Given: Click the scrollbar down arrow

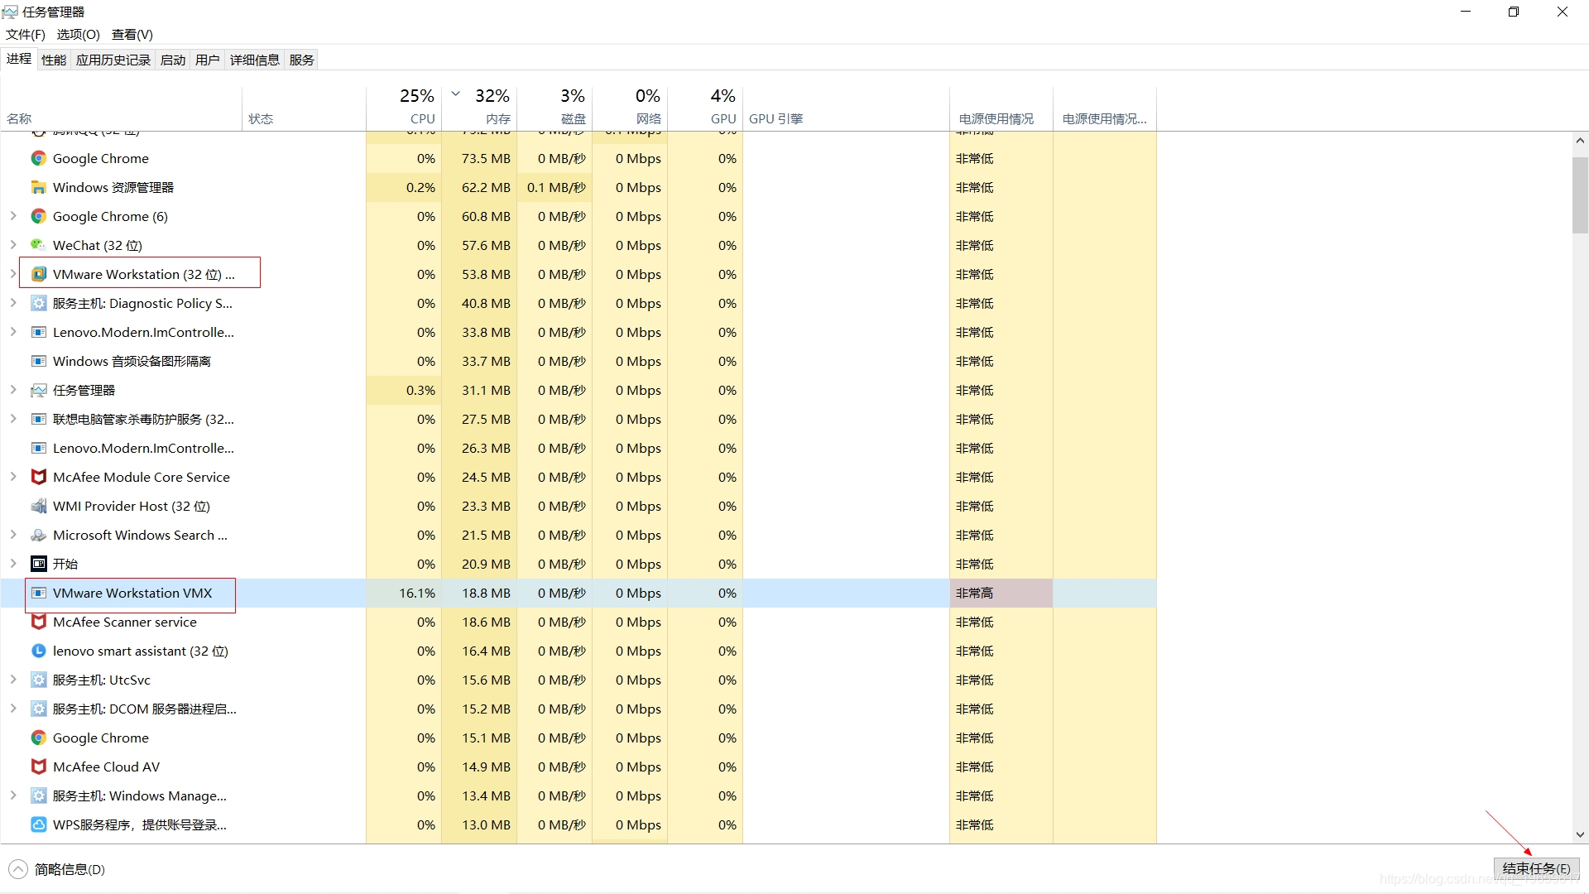Looking at the screenshot, I should click(1580, 834).
